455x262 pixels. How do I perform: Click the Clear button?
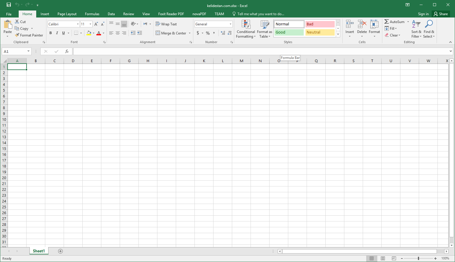pyautogui.click(x=393, y=35)
